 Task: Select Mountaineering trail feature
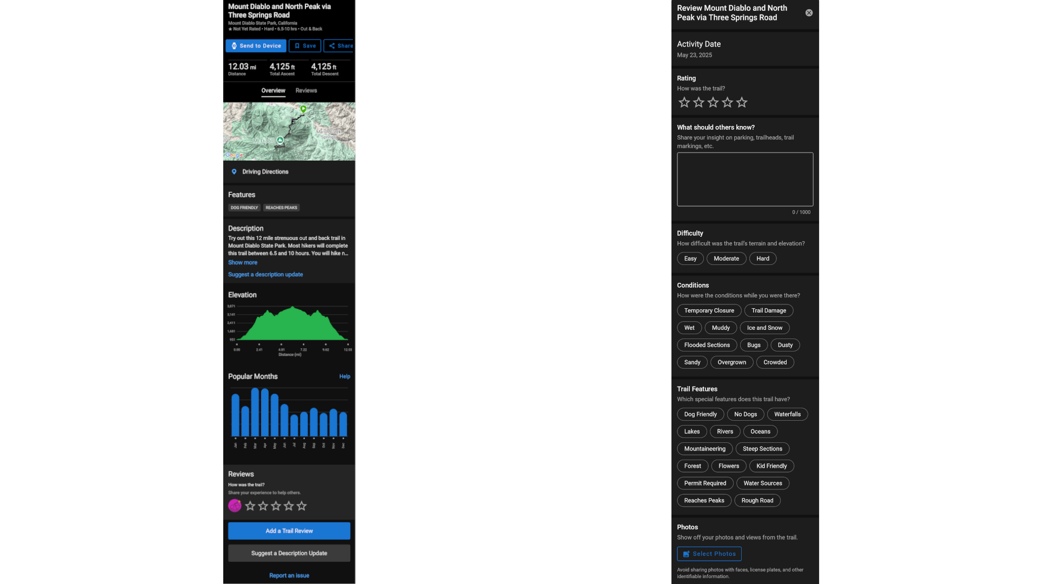[704, 449]
